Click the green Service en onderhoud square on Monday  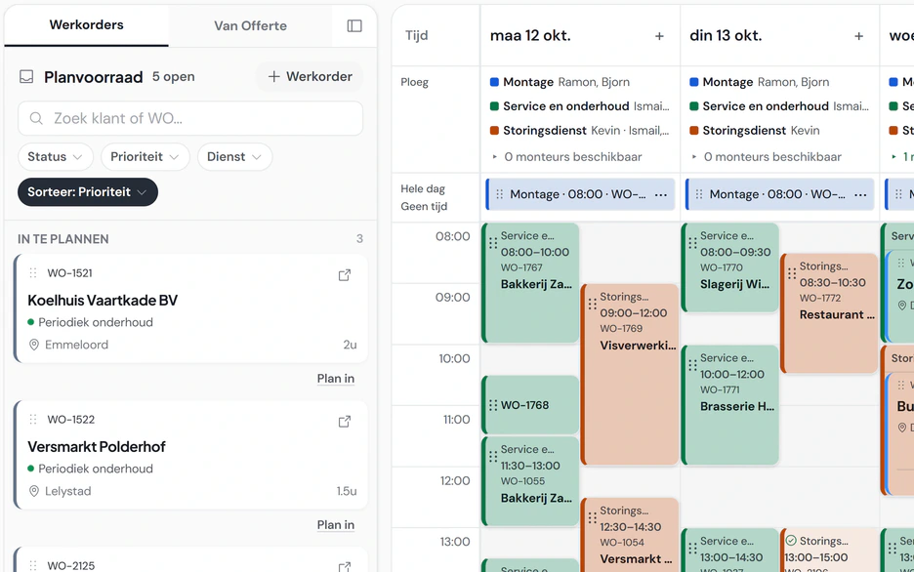[x=494, y=106]
